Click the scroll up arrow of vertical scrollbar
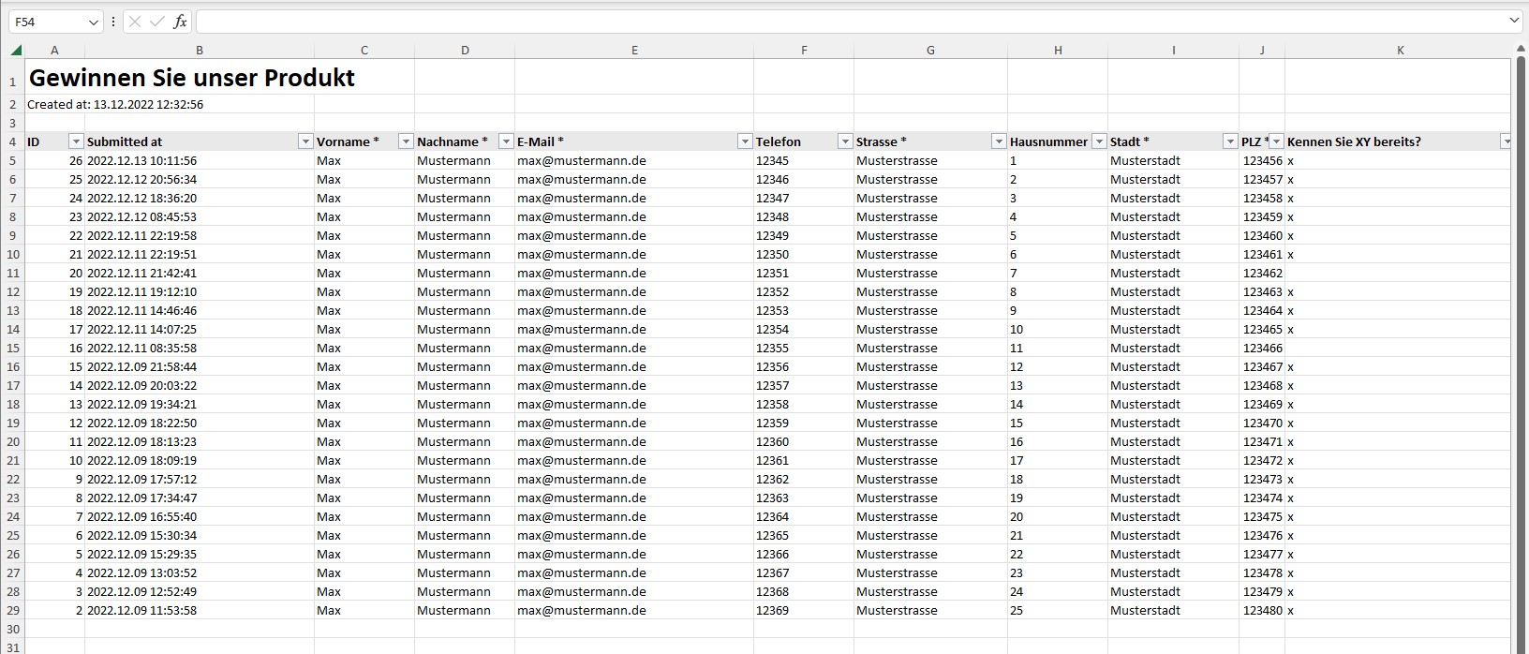This screenshot has height=654, width=1529. point(1520,51)
